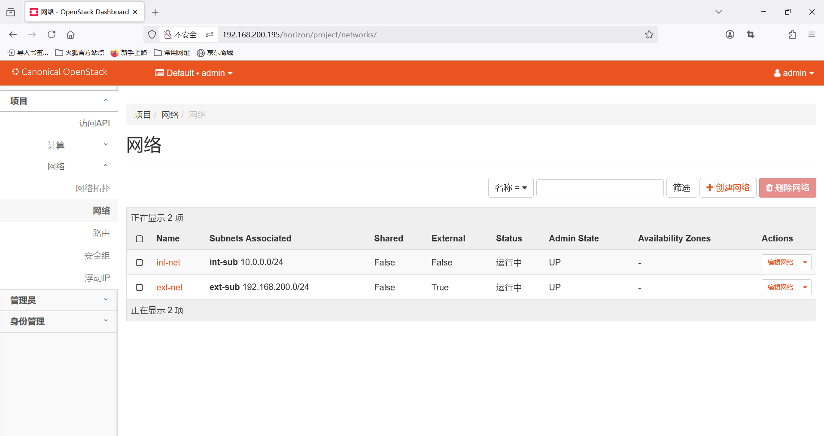Open the 火狐官方站点 bookmark folder
Screen dimensions: 824x436
(80, 52)
